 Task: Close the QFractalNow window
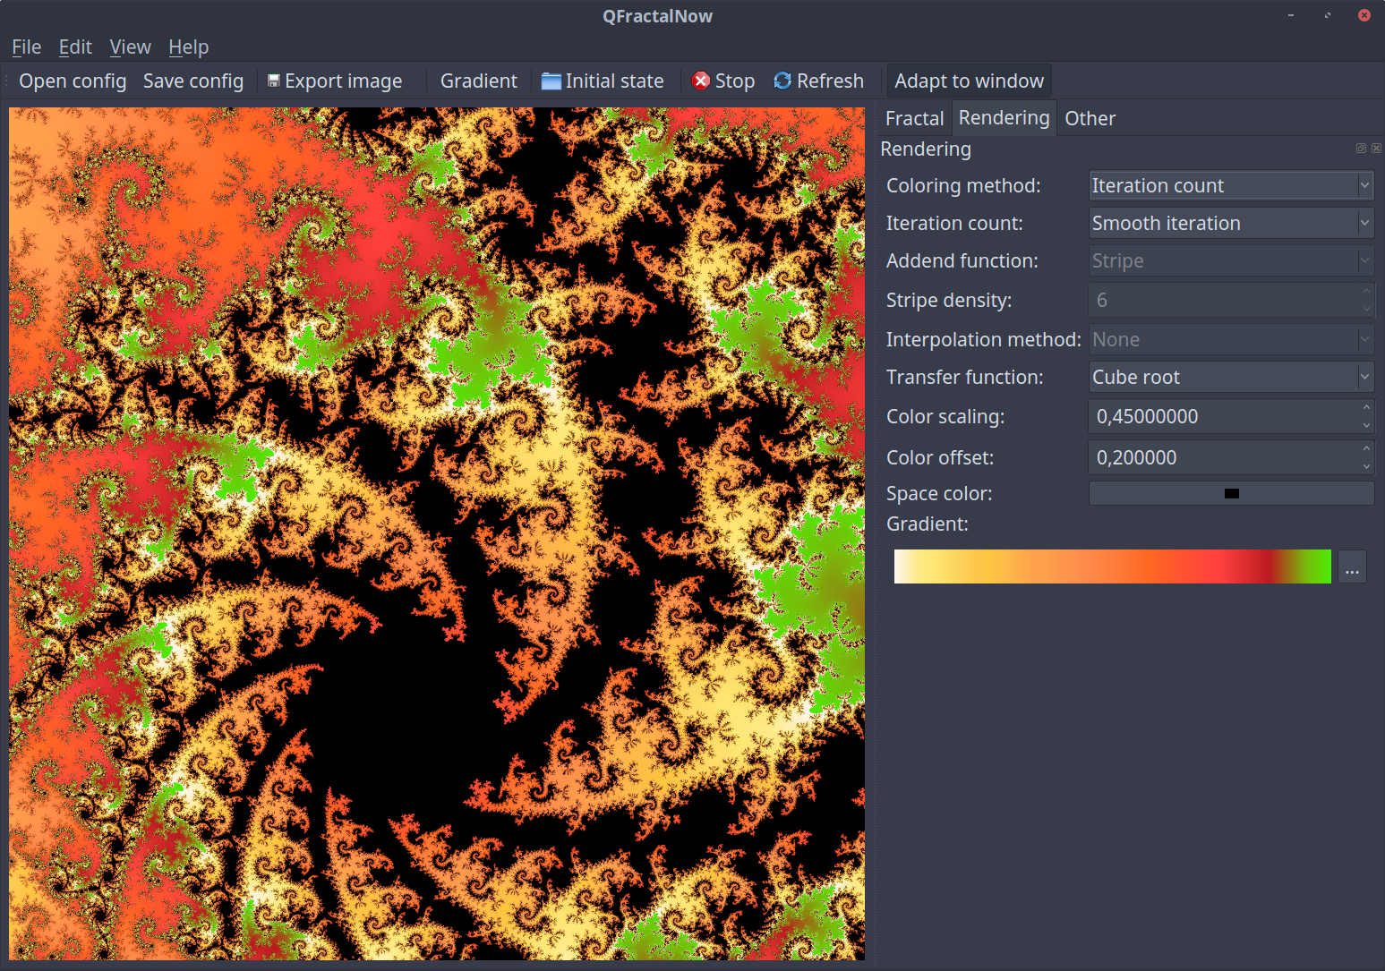click(1364, 15)
